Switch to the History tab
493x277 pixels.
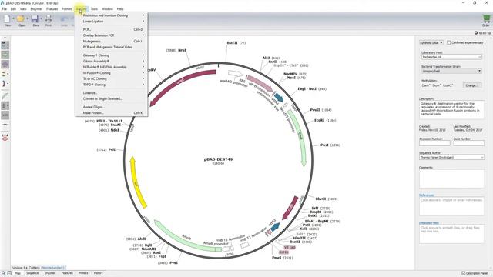[x=98, y=273]
